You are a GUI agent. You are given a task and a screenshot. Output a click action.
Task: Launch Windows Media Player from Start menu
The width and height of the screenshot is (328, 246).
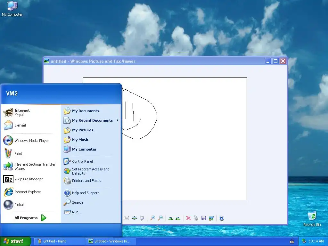[31, 141]
